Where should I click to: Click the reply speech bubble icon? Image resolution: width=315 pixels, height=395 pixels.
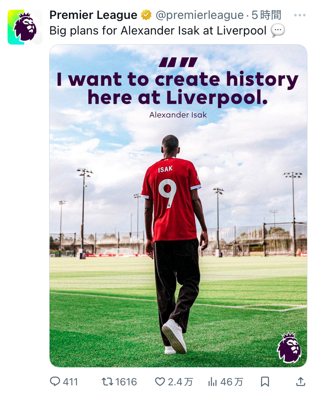click(55, 382)
